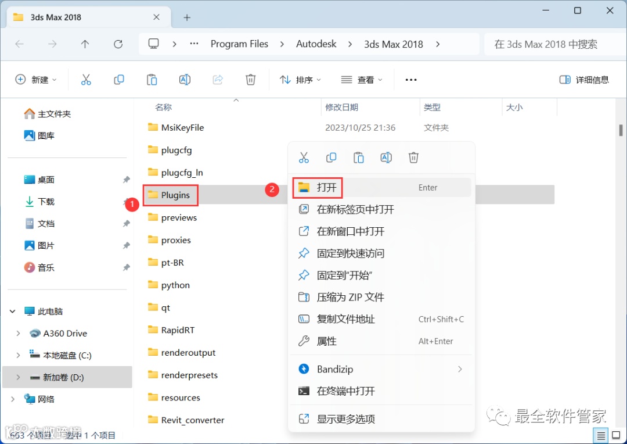Go back with the left arrow button
The height and width of the screenshot is (444, 627).
click(x=20, y=44)
